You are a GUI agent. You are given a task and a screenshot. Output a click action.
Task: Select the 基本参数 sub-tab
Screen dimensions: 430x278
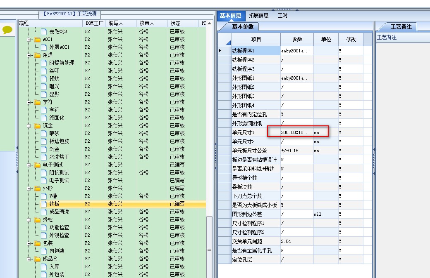[x=242, y=26]
